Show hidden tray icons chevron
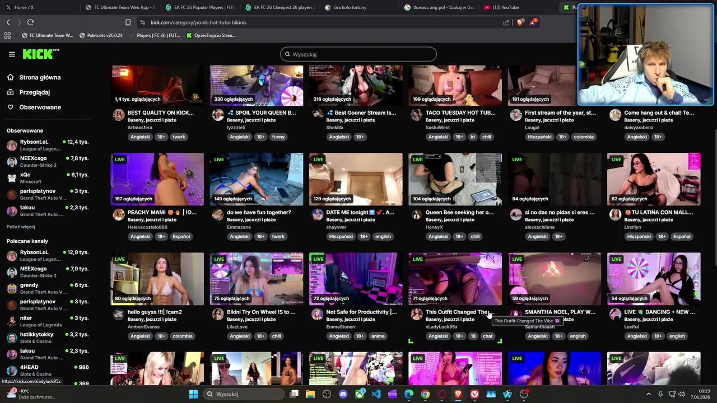 pyautogui.click(x=649, y=394)
